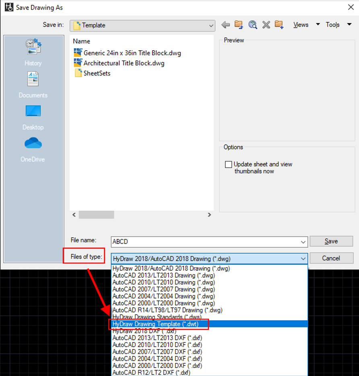This screenshot has height=376, width=359.
Task: Click the Save button
Action: pos(331,241)
